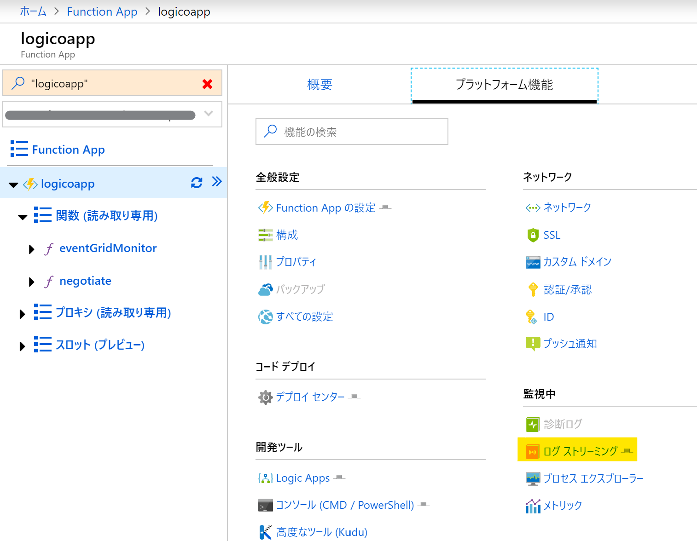Image resolution: width=697 pixels, height=541 pixels.
Task: Open Function App の設定 link
Action: (325, 208)
